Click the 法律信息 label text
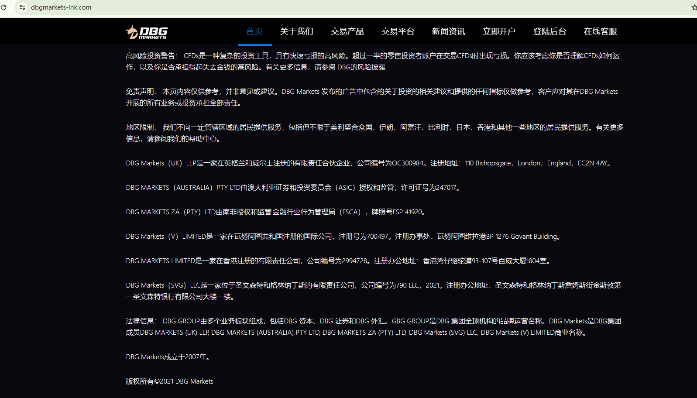 pos(141,321)
